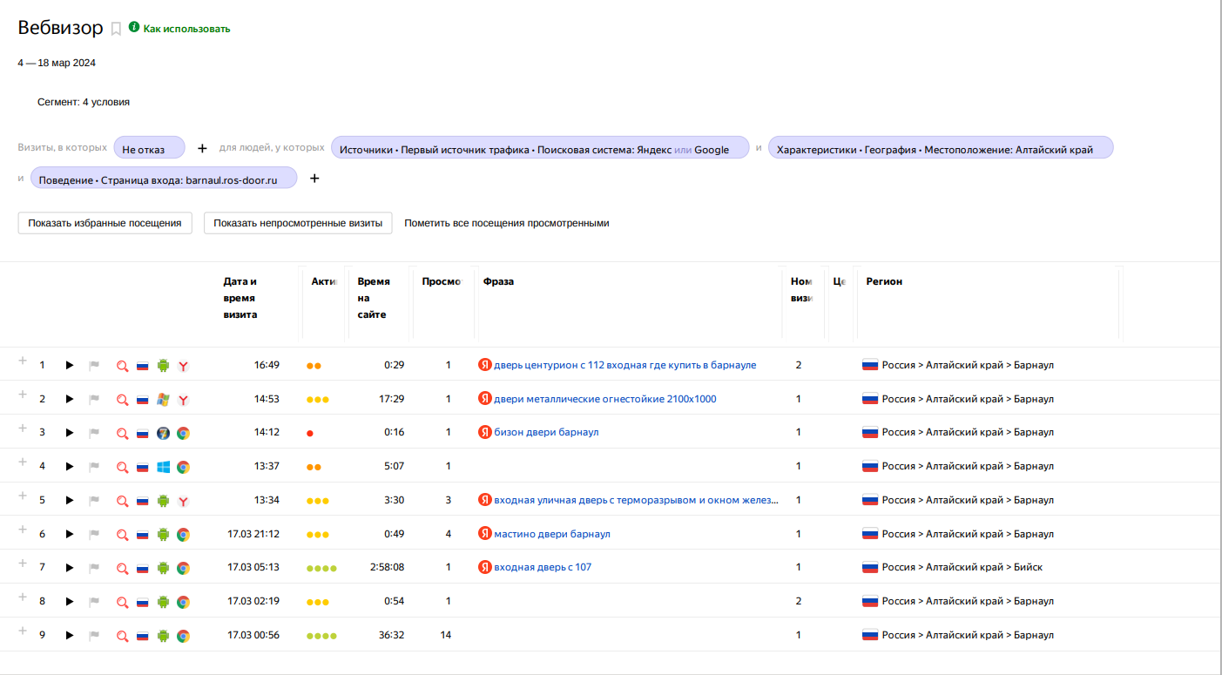This screenshot has height=675, width=1222.
Task: Expand row 5 visit details
Action: coord(23,496)
